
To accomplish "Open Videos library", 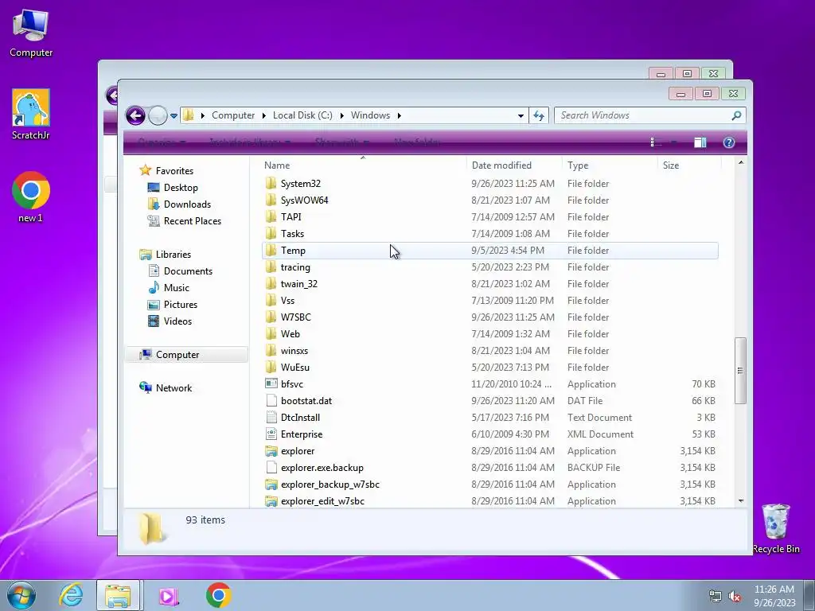I will click(177, 321).
